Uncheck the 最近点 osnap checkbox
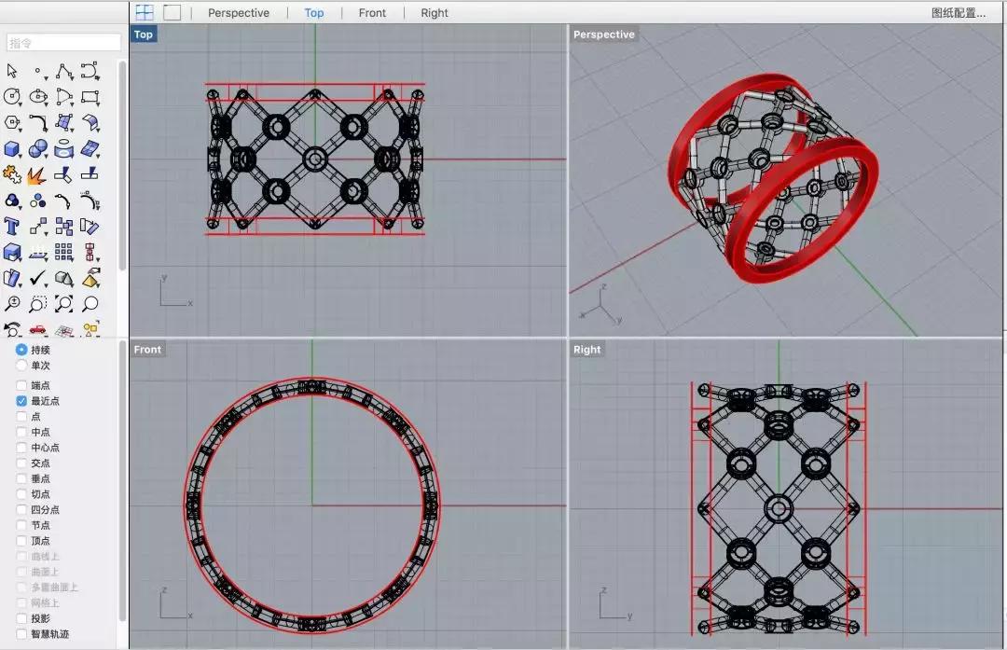Screen dimensions: 1007x650 (21, 401)
